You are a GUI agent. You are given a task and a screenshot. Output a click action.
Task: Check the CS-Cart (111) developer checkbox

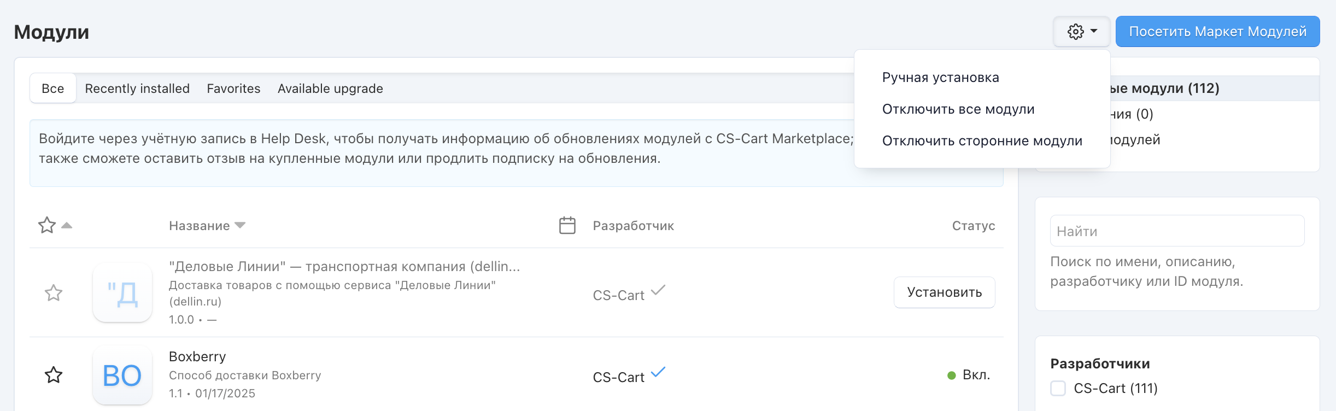click(x=1058, y=389)
